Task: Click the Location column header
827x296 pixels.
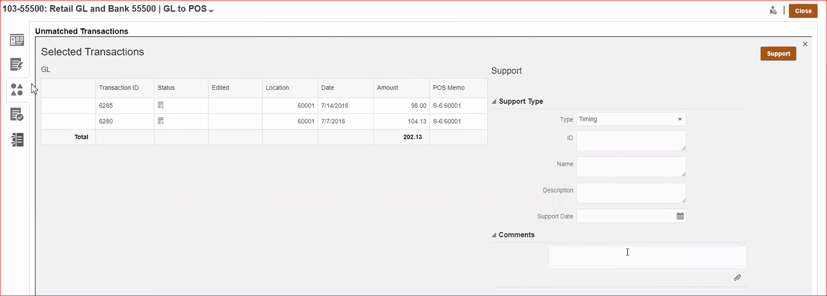Action: click(x=290, y=88)
